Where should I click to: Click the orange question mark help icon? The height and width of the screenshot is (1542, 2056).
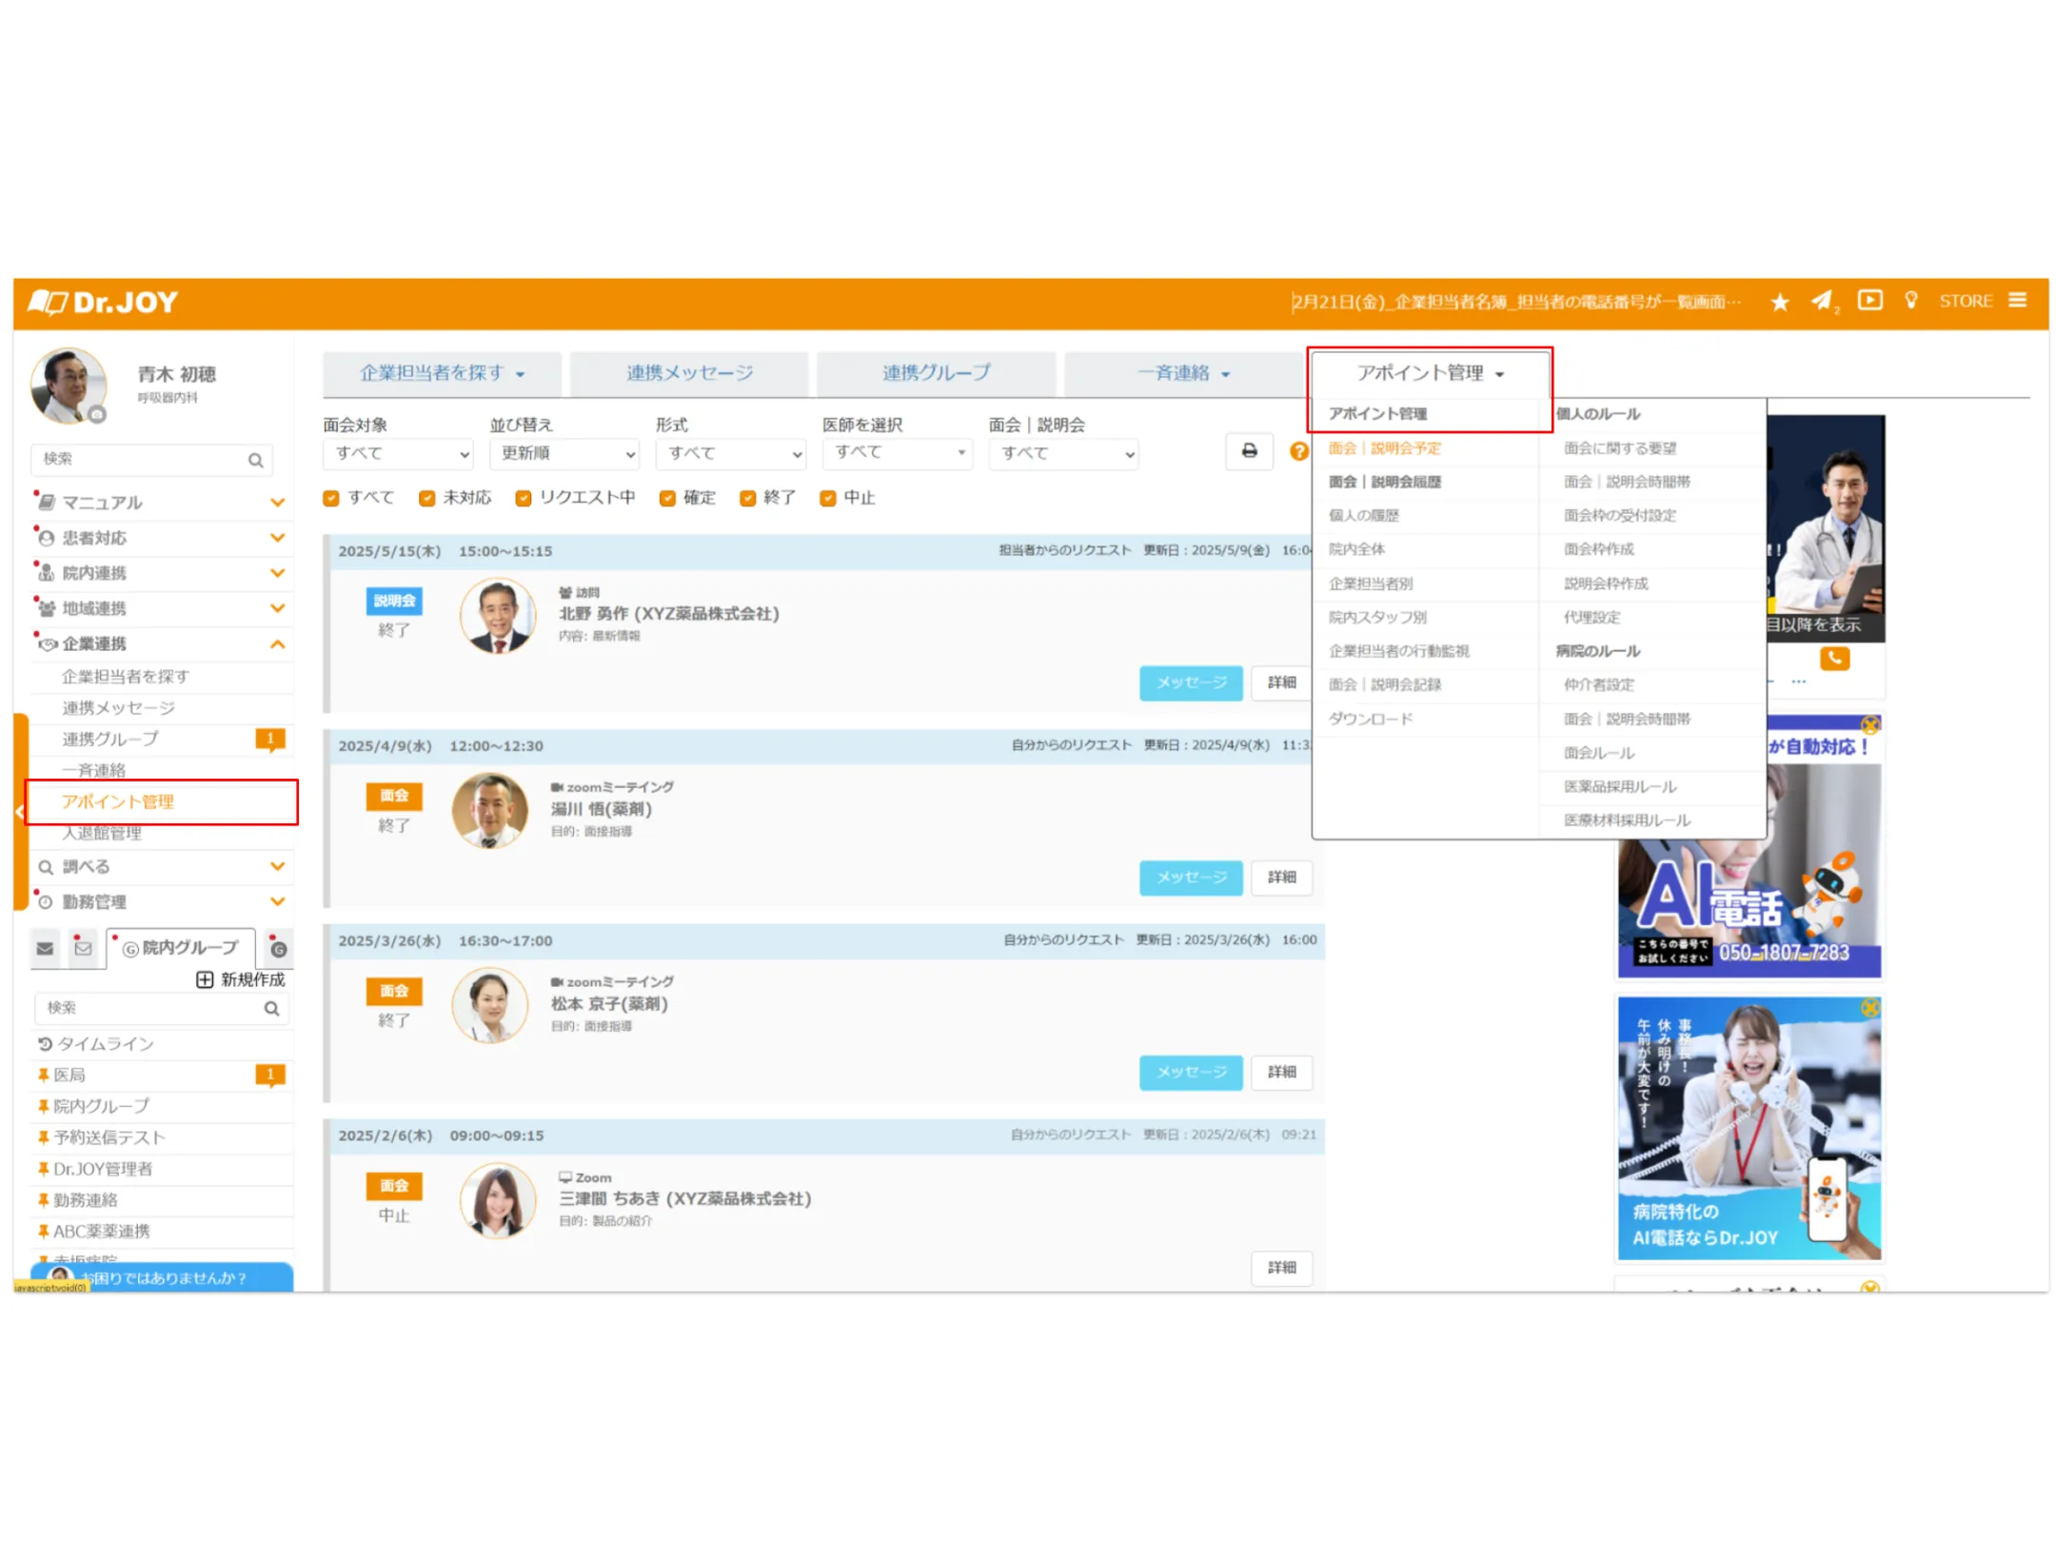1298,452
